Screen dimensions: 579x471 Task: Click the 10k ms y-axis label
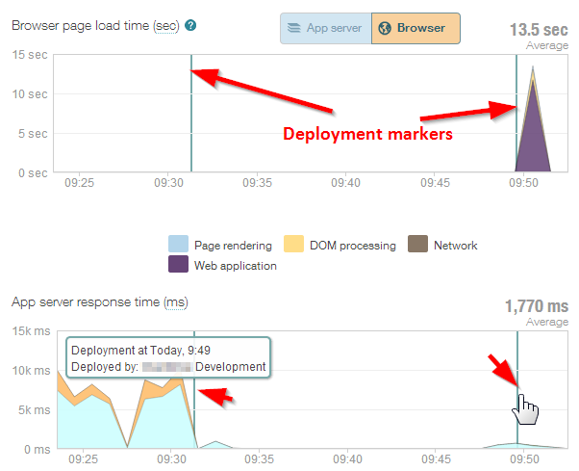tap(31, 371)
